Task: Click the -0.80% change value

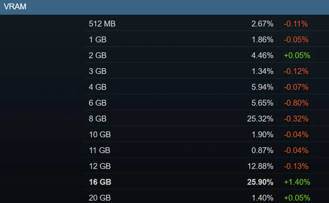Action: point(296,103)
